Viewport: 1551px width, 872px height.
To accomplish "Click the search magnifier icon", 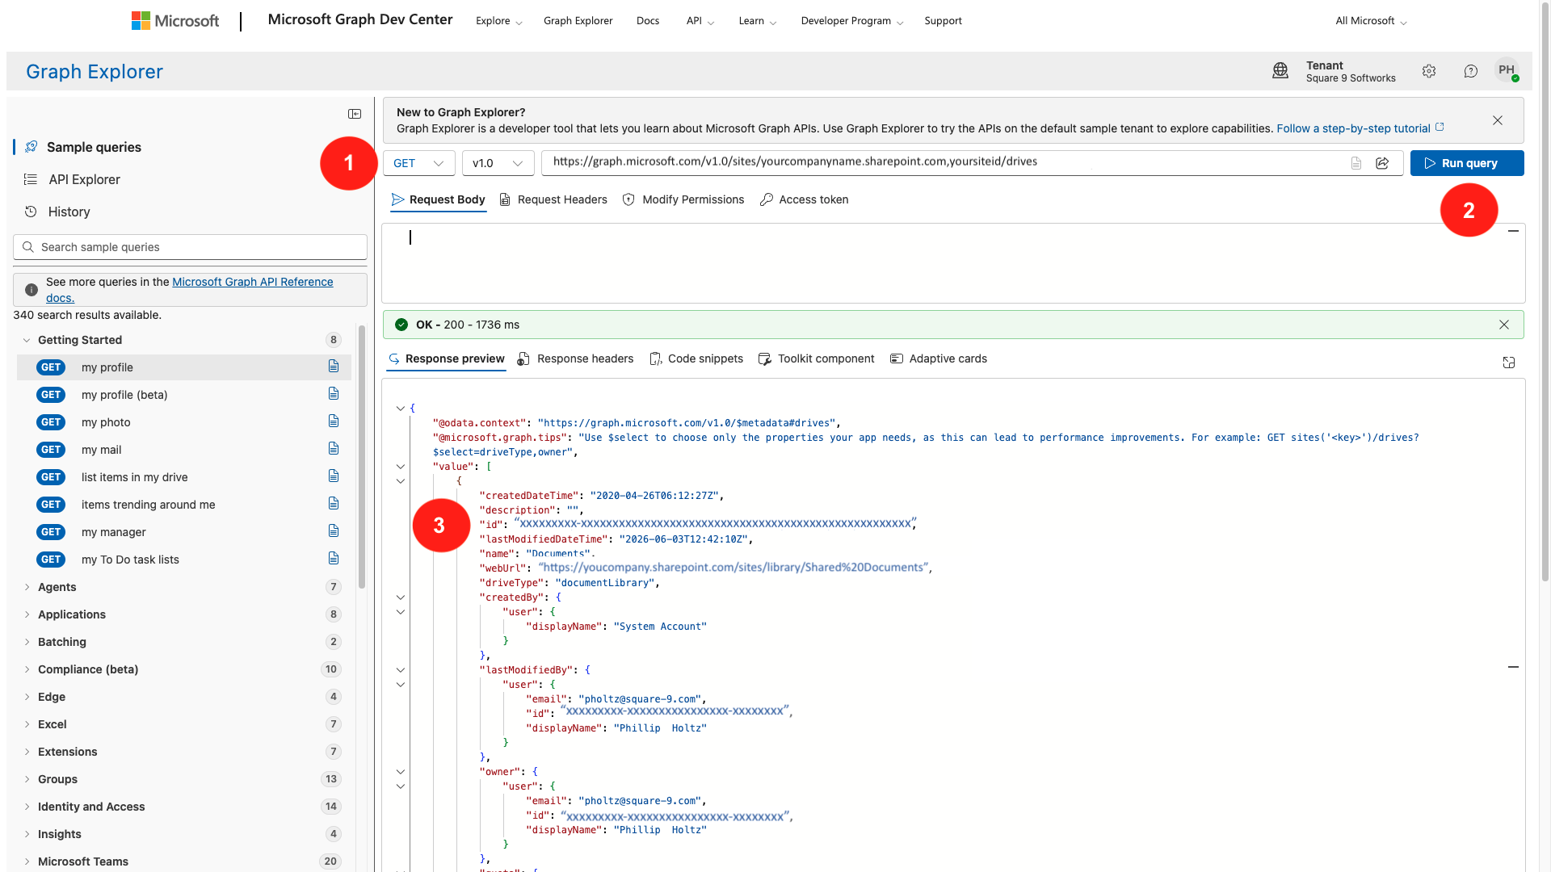I will [28, 247].
